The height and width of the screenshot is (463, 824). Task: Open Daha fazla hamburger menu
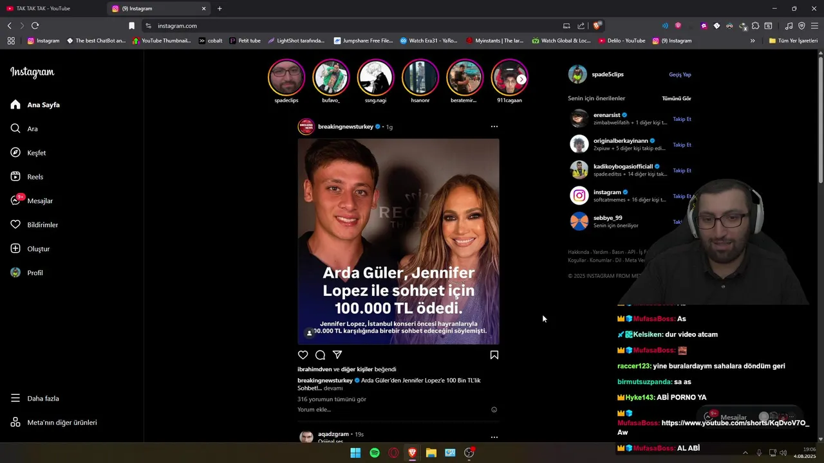15,398
